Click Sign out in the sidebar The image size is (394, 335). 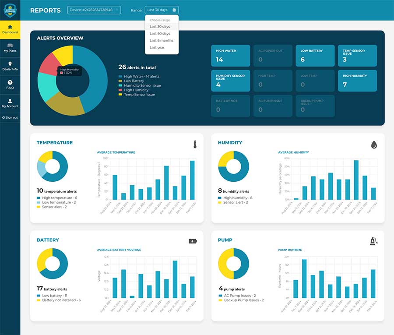[10, 117]
